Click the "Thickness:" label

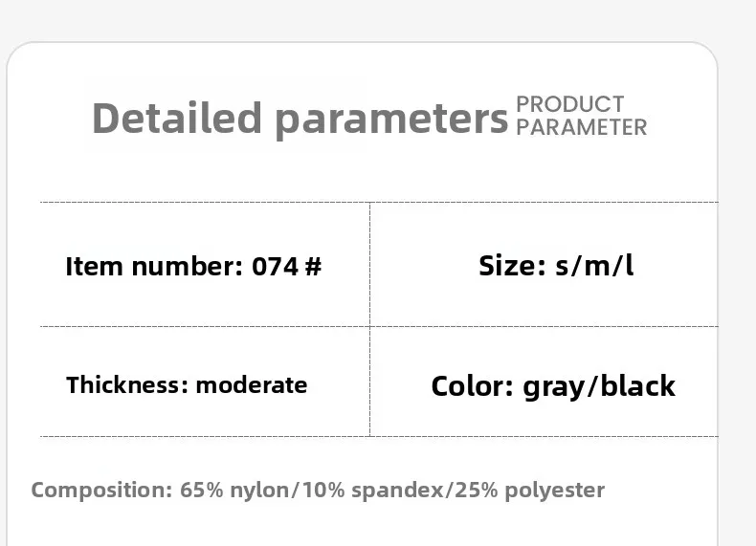tap(126, 385)
